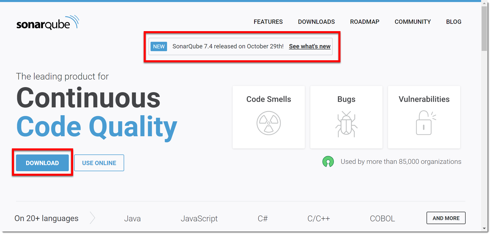Click the USE ONLINE button
The image size is (491, 235).
point(99,163)
